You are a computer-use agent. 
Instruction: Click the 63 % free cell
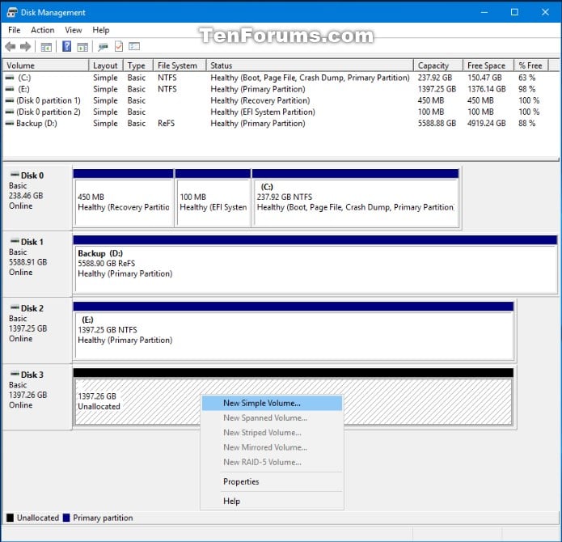click(x=527, y=78)
